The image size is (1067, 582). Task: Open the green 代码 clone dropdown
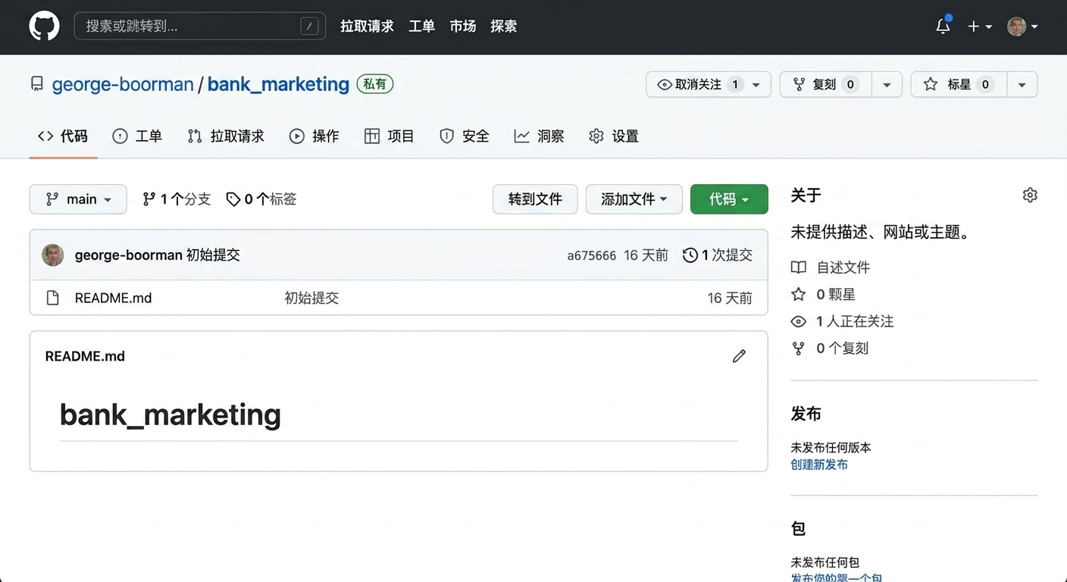click(729, 199)
